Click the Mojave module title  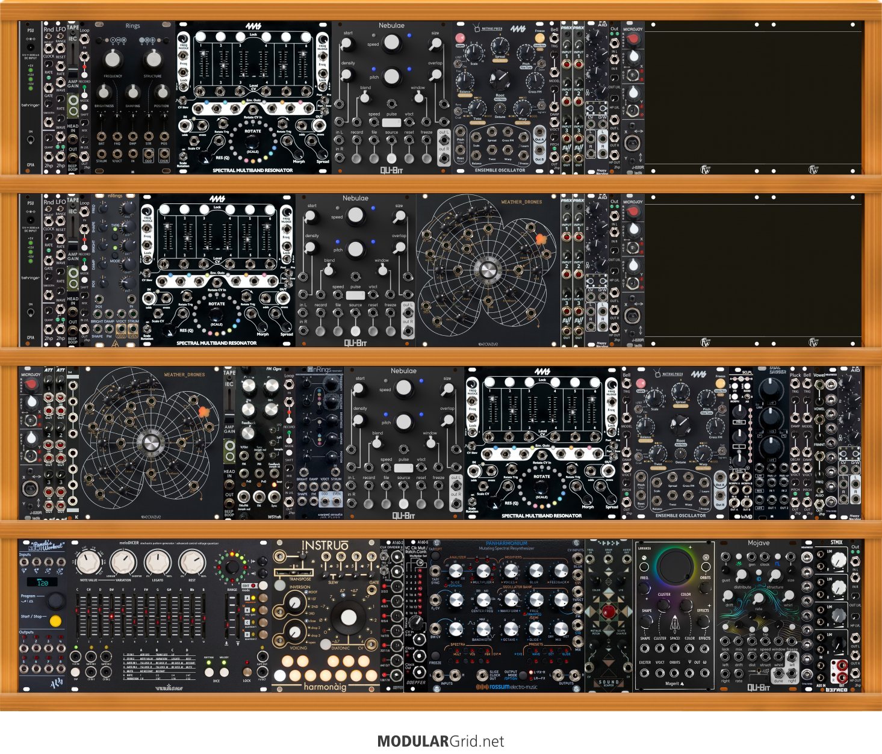pyautogui.click(x=759, y=543)
